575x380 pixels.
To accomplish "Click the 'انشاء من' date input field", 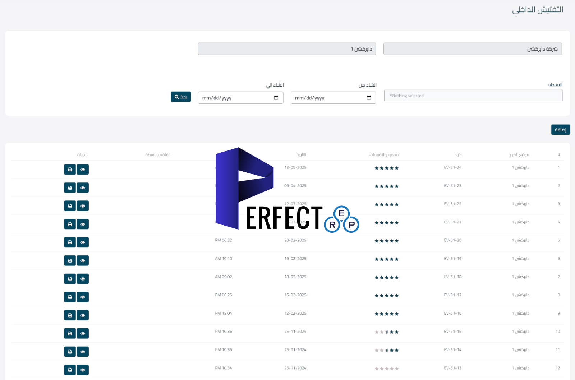I will (x=333, y=98).
